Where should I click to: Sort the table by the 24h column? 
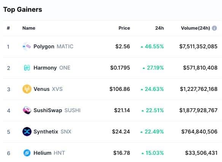159,28
